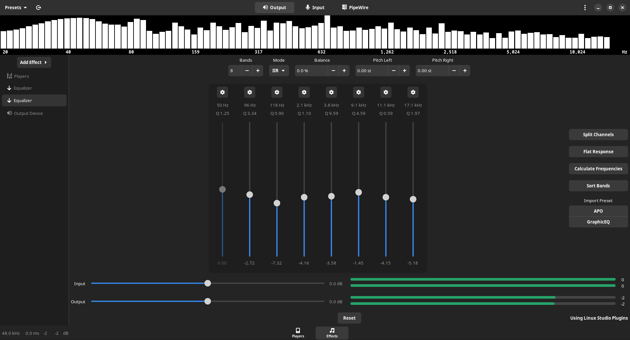Screen dimensions: 630x340
Task: Switch to the Input tab
Action: click(314, 8)
